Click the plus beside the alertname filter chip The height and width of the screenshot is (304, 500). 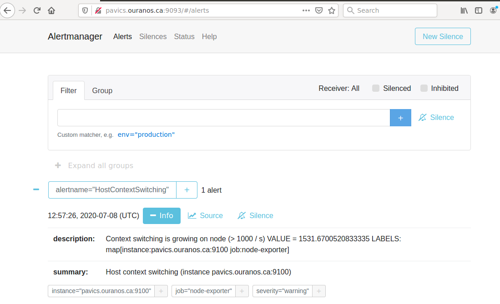click(x=187, y=189)
